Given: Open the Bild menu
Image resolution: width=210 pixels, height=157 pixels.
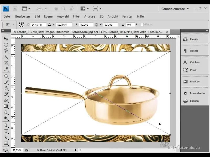Looking at the screenshot, I should [37, 16].
